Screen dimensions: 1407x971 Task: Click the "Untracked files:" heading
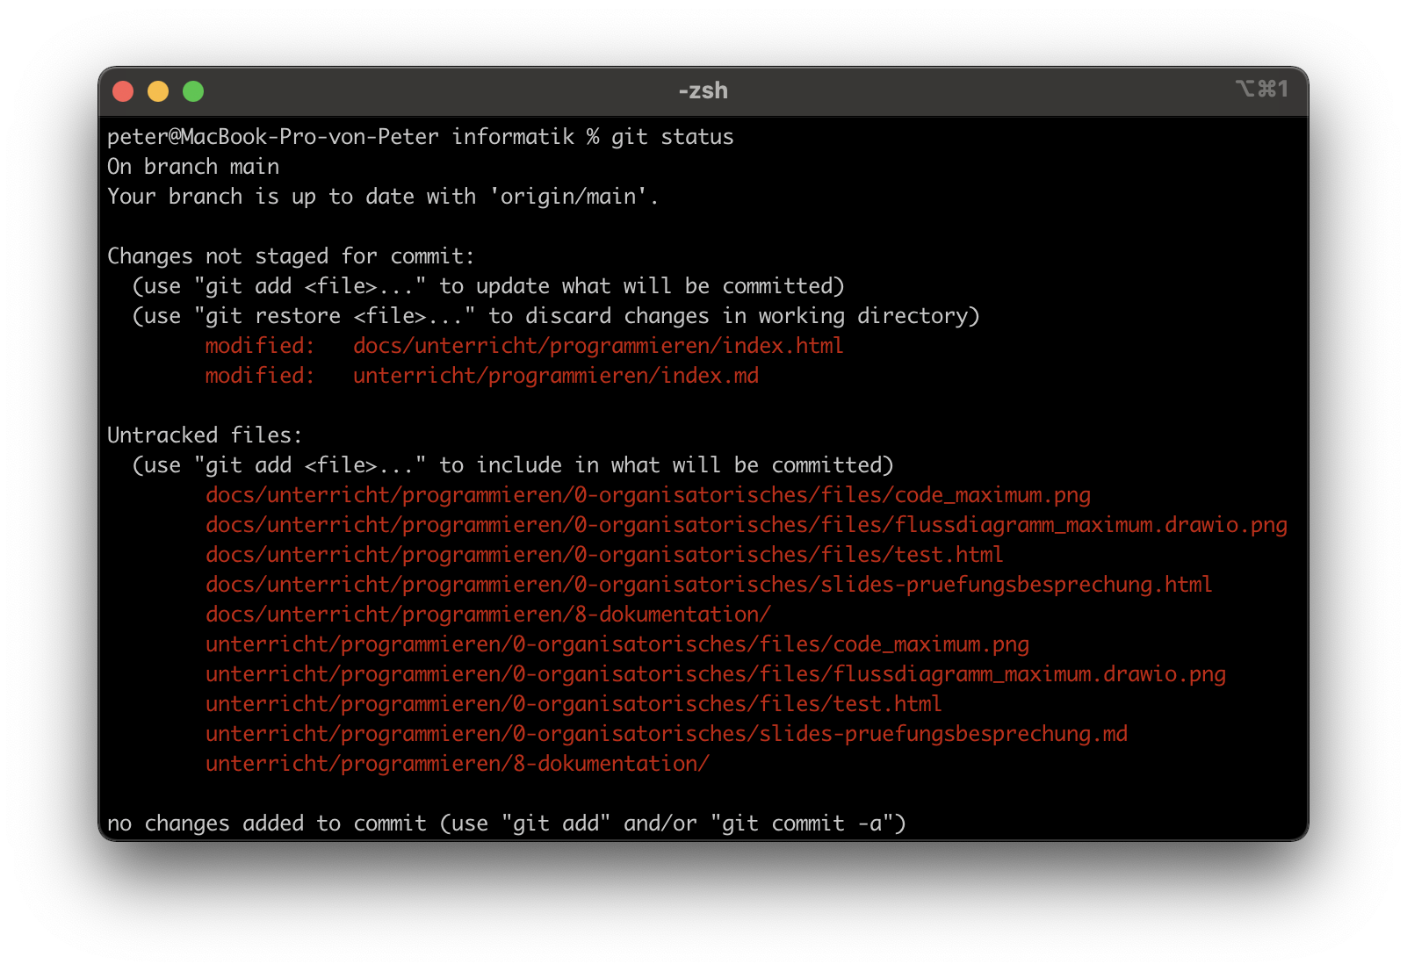point(205,435)
